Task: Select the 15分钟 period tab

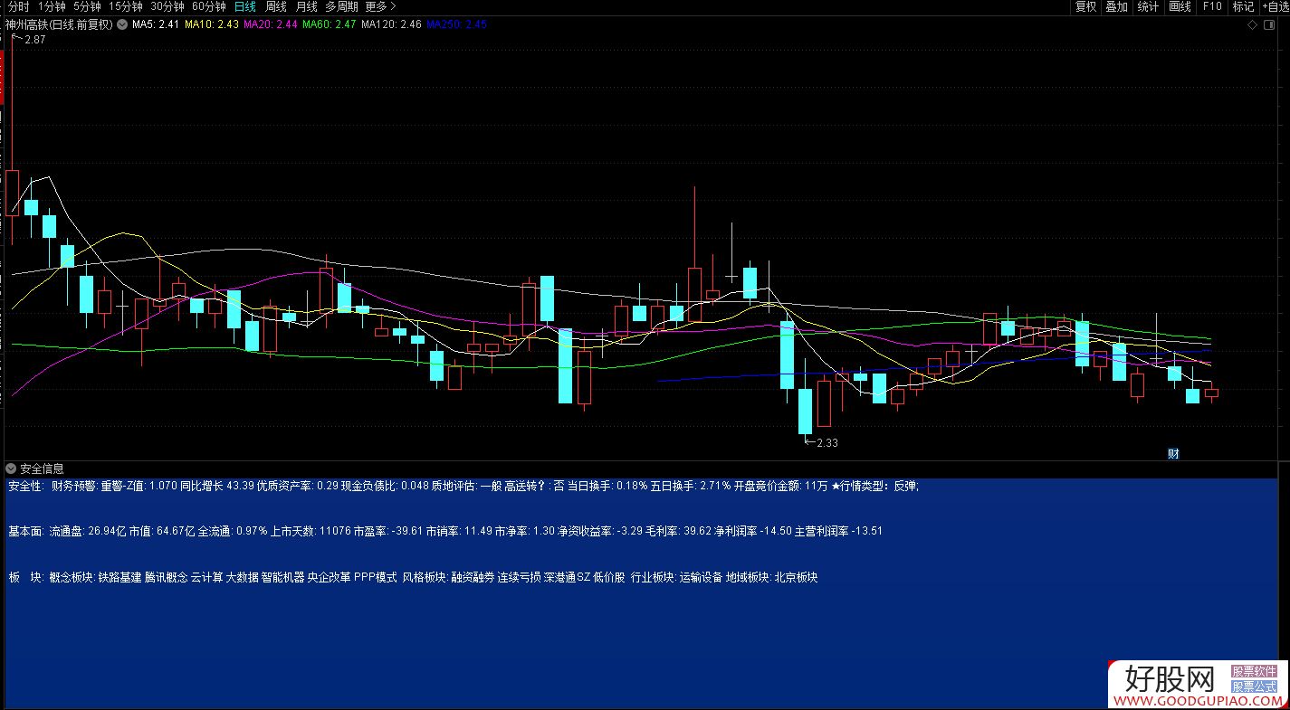Action: pos(126,6)
